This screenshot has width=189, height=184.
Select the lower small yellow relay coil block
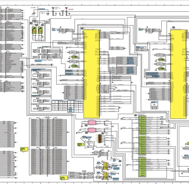tap(105, 176)
